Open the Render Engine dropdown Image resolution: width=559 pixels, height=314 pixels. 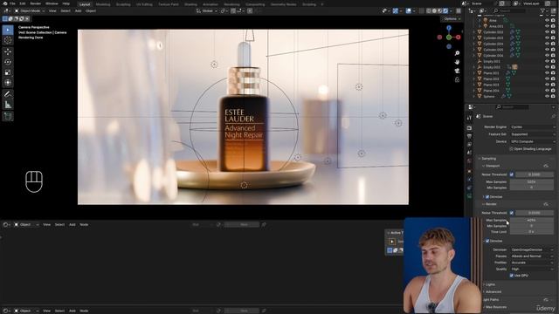coord(533,127)
